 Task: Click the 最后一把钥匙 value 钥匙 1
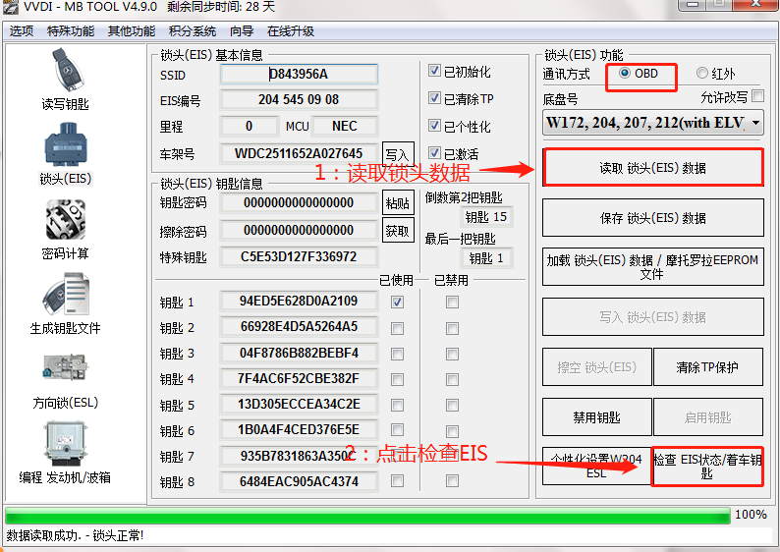tap(486, 258)
